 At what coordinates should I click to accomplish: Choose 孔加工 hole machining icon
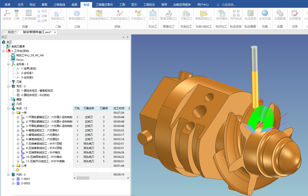[x=153, y=15]
